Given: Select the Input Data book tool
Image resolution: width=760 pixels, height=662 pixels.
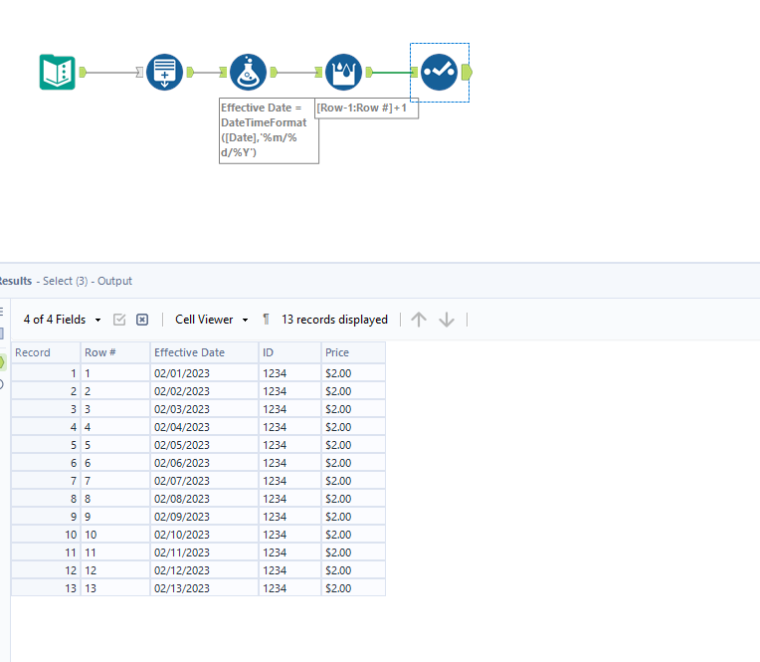Looking at the screenshot, I should point(58,73).
